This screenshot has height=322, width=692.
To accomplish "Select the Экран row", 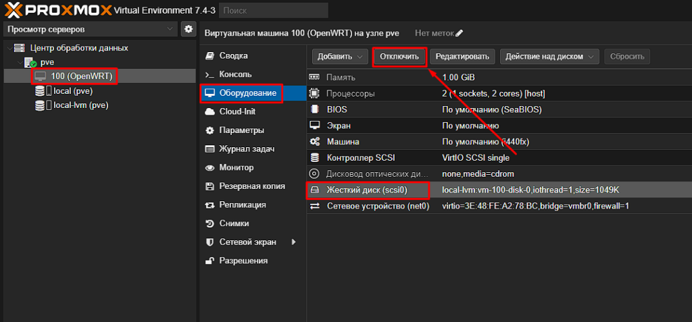I will coord(499,126).
